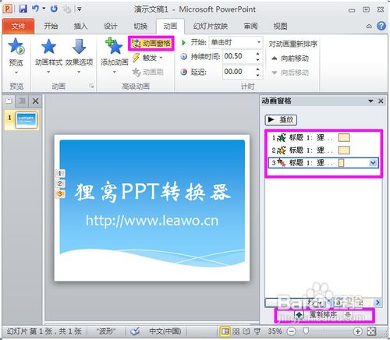This screenshot has height=340, width=390.
Task: Switch to the 审阅 ribbon tab
Action: pos(250,26)
